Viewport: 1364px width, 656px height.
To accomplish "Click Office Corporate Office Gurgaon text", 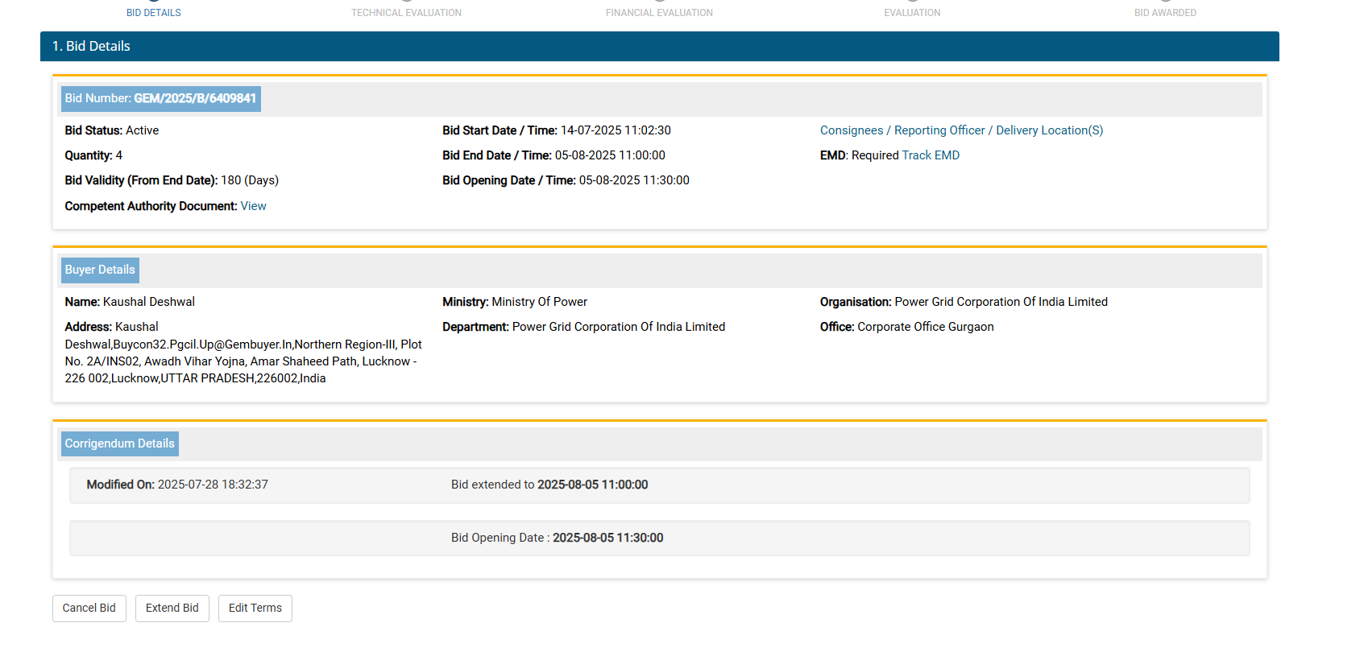I will [x=907, y=327].
